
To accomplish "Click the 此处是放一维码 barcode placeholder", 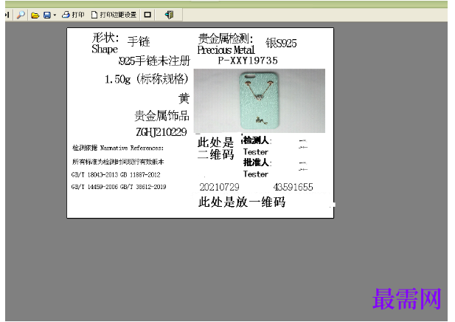I will (x=242, y=202).
